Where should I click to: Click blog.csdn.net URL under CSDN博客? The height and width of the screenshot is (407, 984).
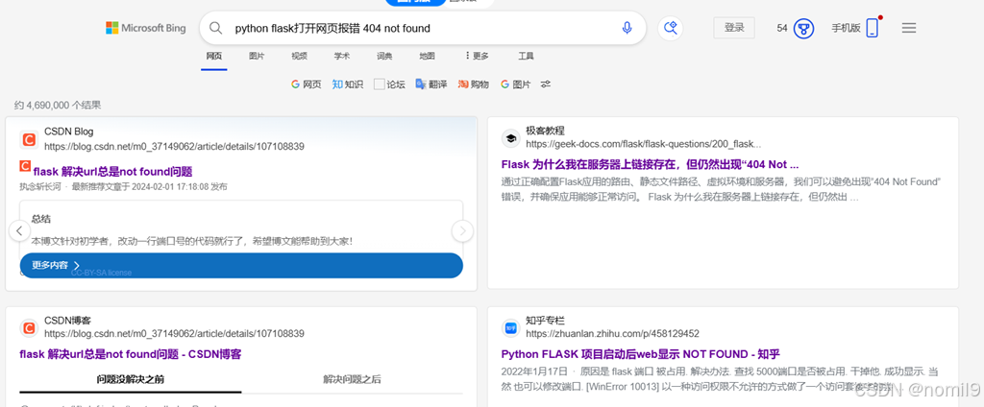coord(174,334)
